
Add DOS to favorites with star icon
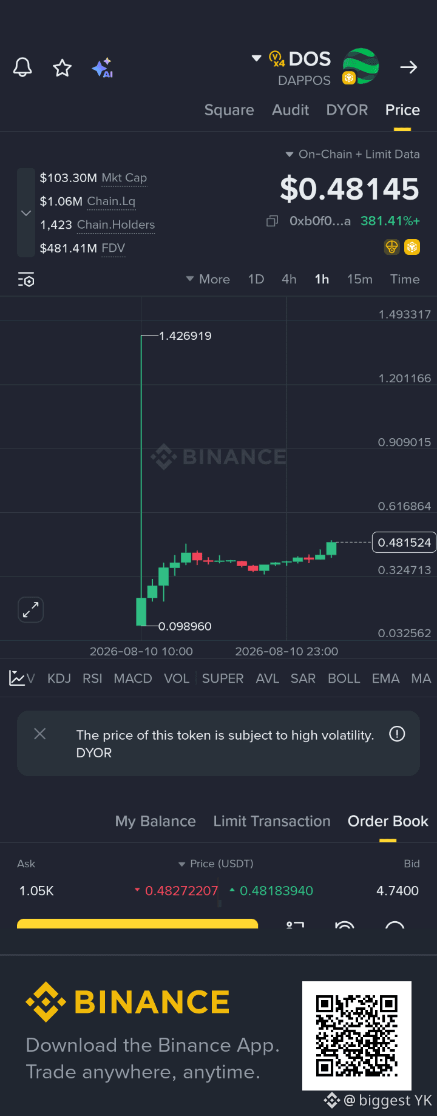tap(63, 67)
